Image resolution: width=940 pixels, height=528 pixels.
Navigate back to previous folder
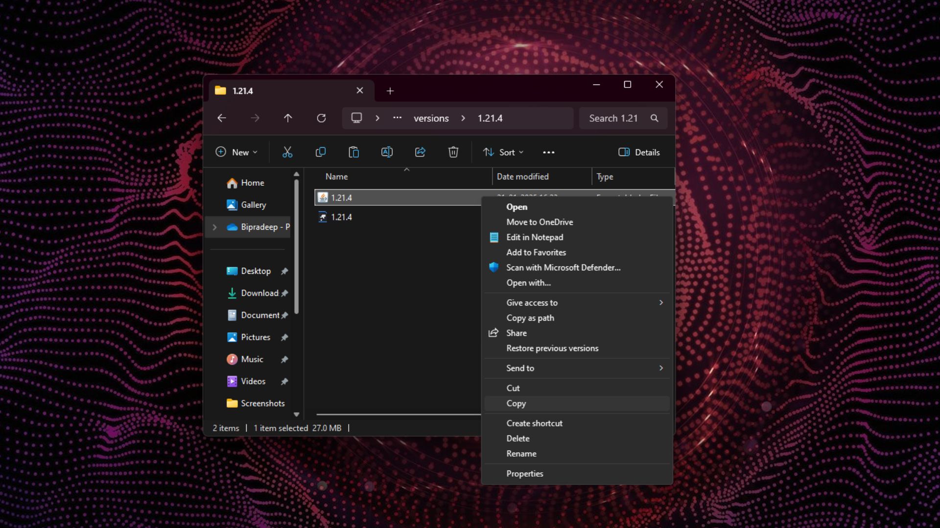(222, 118)
